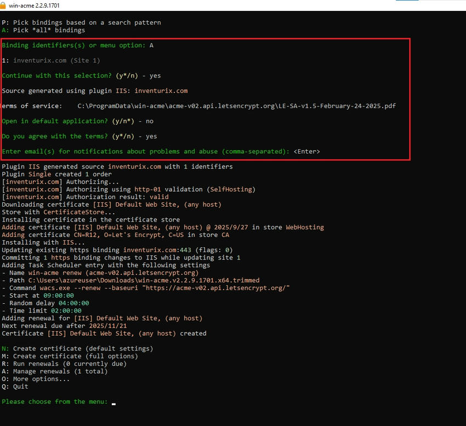466x426 pixels.
Task: Click 'Source generated using plugin IIS' line
Action: 95,91
